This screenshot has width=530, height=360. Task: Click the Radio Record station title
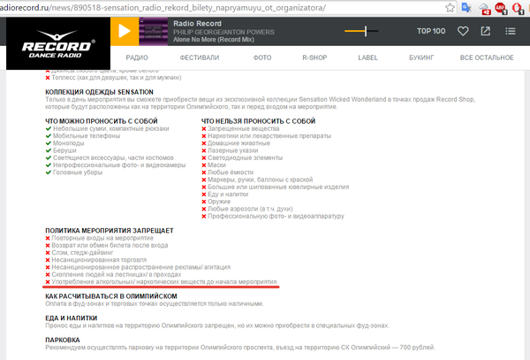click(197, 24)
